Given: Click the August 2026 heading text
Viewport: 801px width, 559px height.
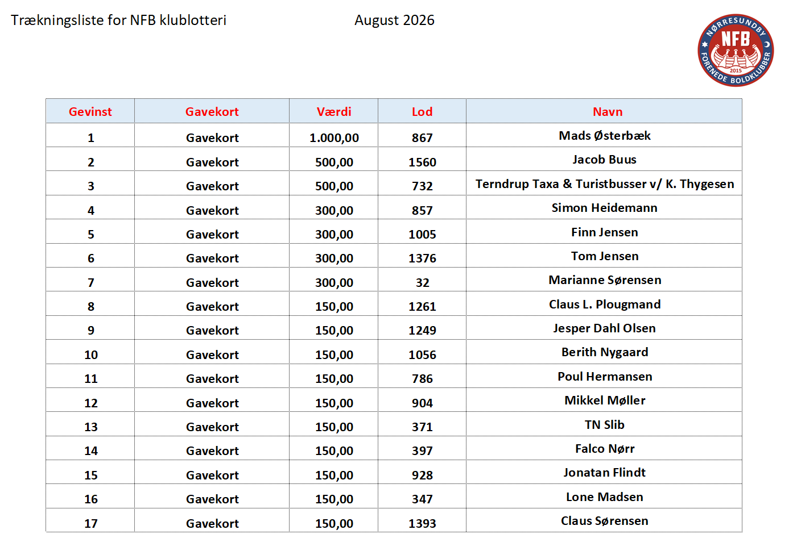Looking at the screenshot, I should pos(394,20).
